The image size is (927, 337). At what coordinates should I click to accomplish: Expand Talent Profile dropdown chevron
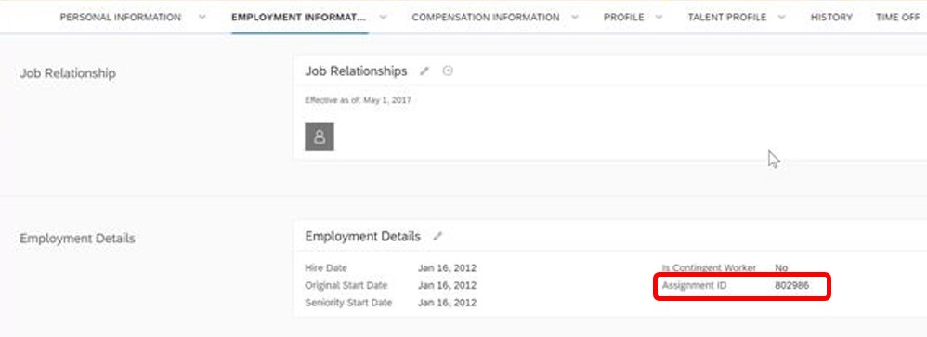pyautogui.click(x=781, y=17)
